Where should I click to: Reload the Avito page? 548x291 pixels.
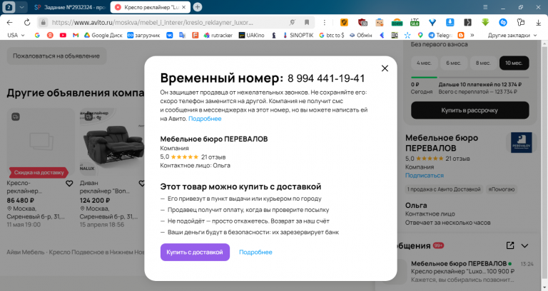tap(27, 22)
